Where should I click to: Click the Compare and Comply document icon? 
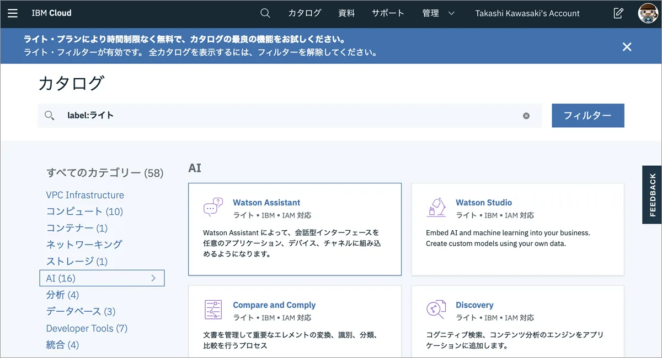(x=213, y=310)
